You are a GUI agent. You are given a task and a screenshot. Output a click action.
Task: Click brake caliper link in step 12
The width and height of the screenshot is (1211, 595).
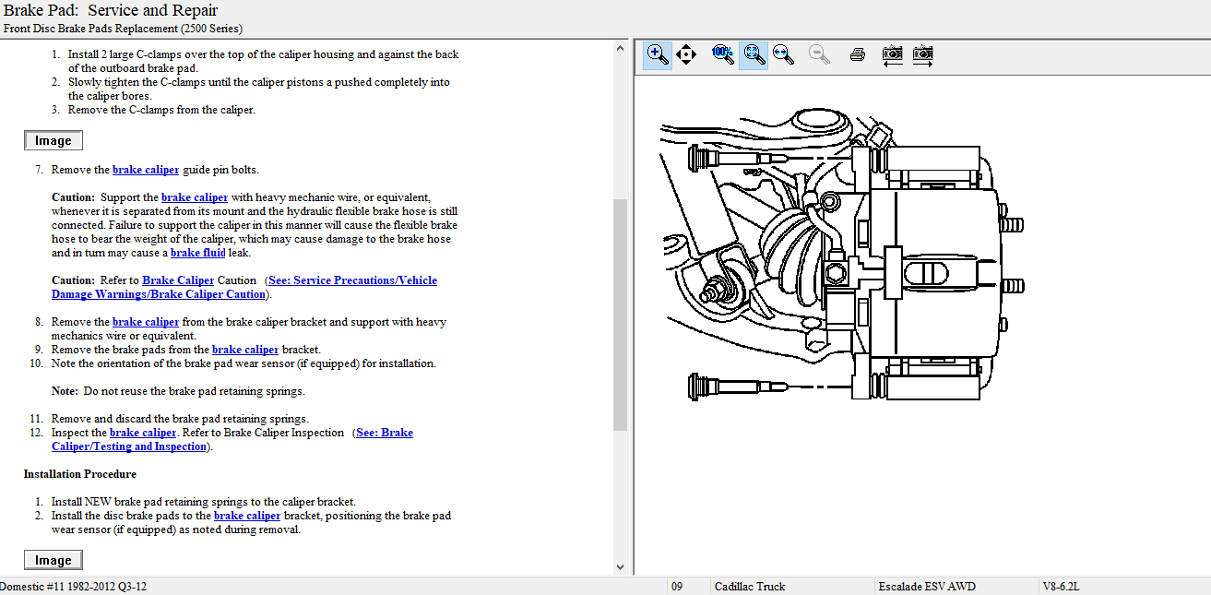(143, 433)
